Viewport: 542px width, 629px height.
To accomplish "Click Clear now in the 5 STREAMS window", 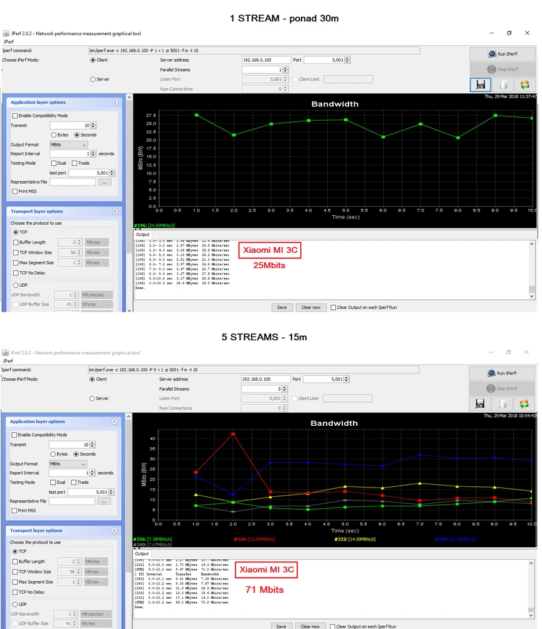I will point(310,626).
